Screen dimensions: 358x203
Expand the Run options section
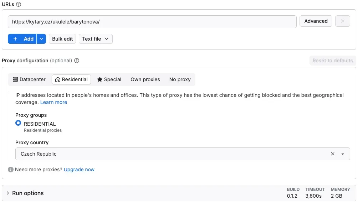pyautogui.click(x=8, y=193)
